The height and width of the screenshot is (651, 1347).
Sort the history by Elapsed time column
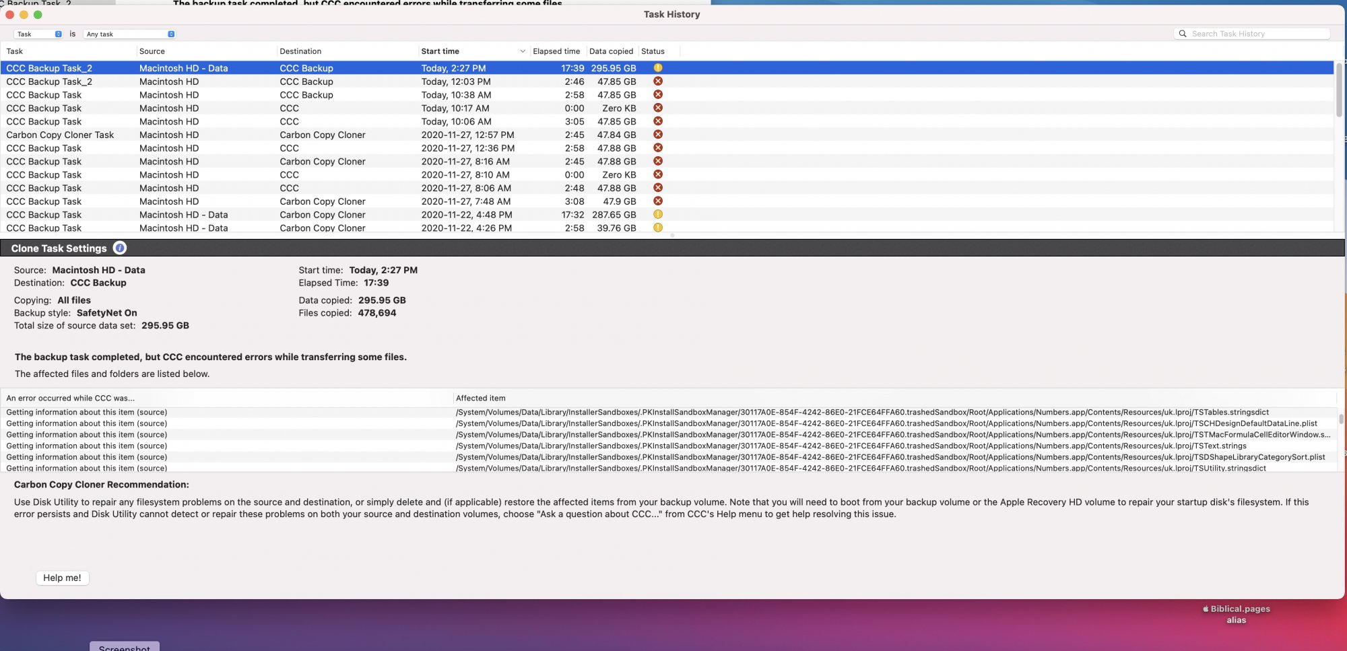point(556,51)
